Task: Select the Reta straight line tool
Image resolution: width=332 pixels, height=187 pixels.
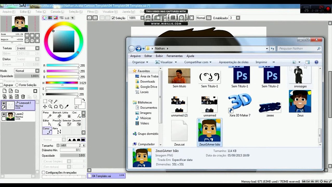Action: 57,131
